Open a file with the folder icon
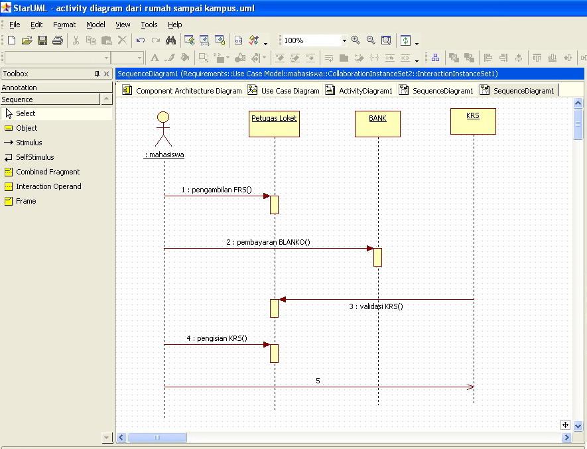587x449 pixels. (27, 40)
